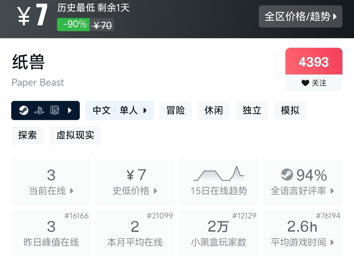The image size is (354, 262).
Task: Click the -90% discount badge
Action: [73, 24]
